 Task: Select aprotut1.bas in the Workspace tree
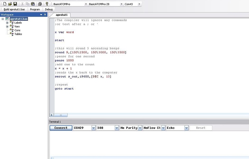19,19
